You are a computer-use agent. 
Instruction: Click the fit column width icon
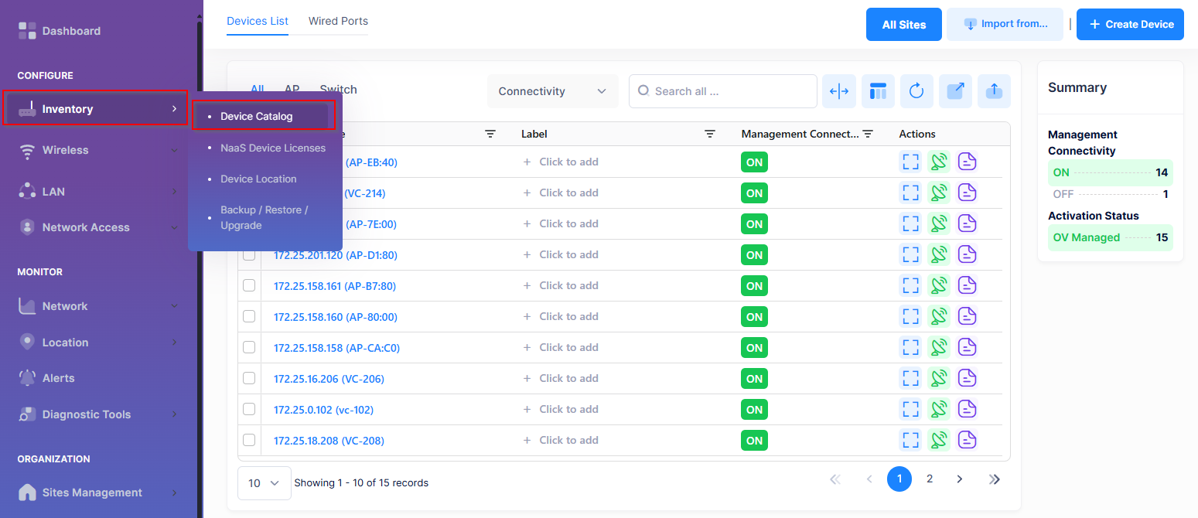point(839,91)
